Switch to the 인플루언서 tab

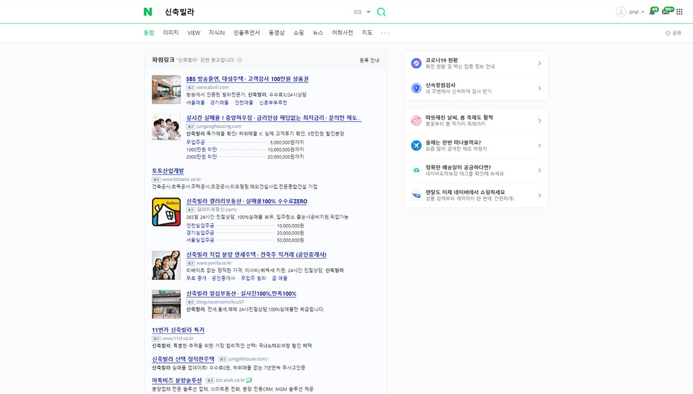point(247,33)
